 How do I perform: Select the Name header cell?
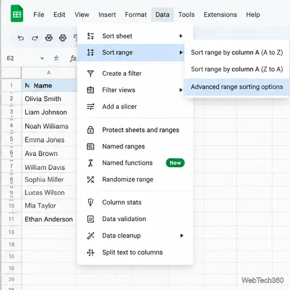click(x=49, y=85)
